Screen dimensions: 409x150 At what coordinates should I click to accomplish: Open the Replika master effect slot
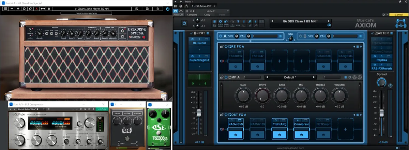382,60
